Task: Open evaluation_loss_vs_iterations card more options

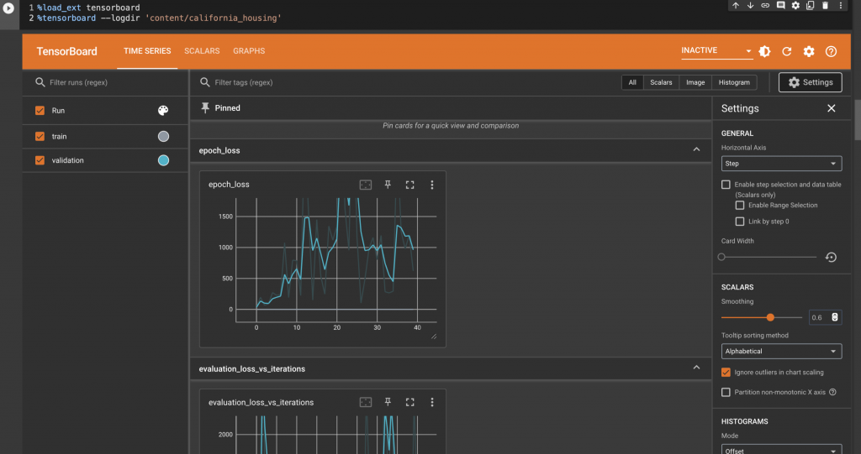Action: 432,402
